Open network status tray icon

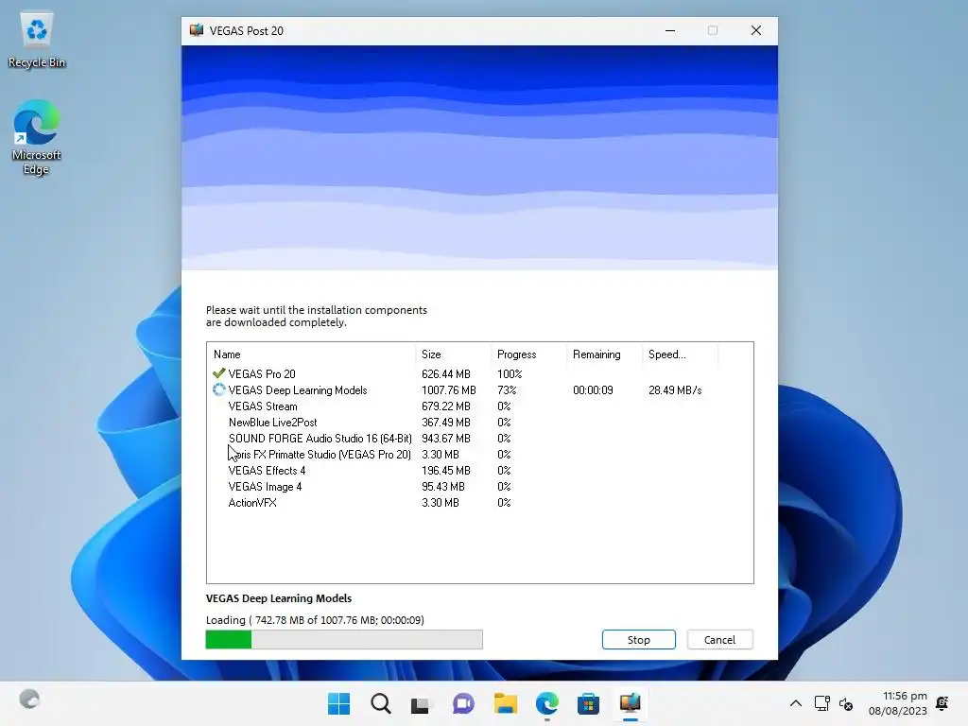click(821, 703)
